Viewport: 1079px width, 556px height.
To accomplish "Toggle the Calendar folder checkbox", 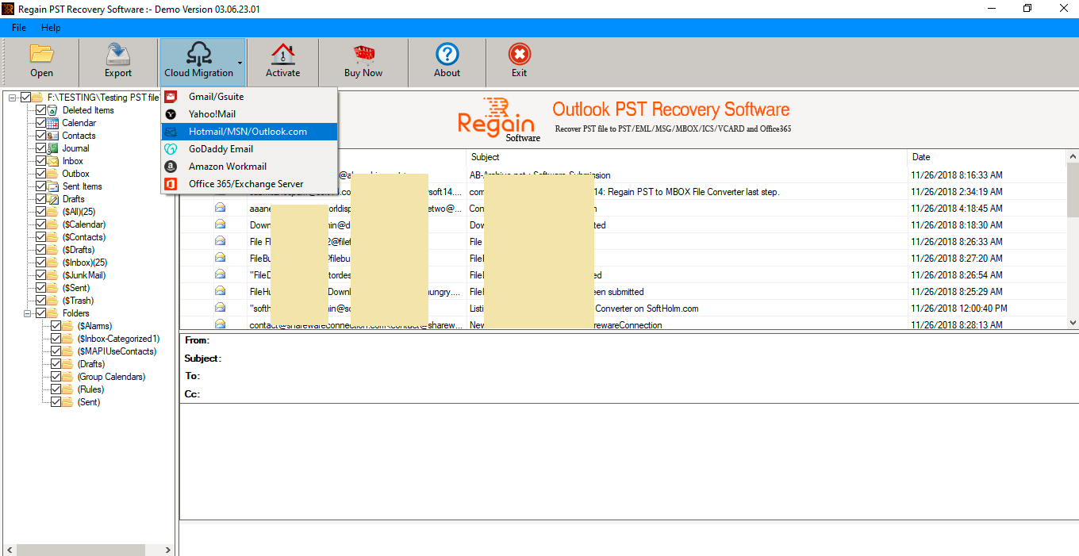I will point(40,123).
